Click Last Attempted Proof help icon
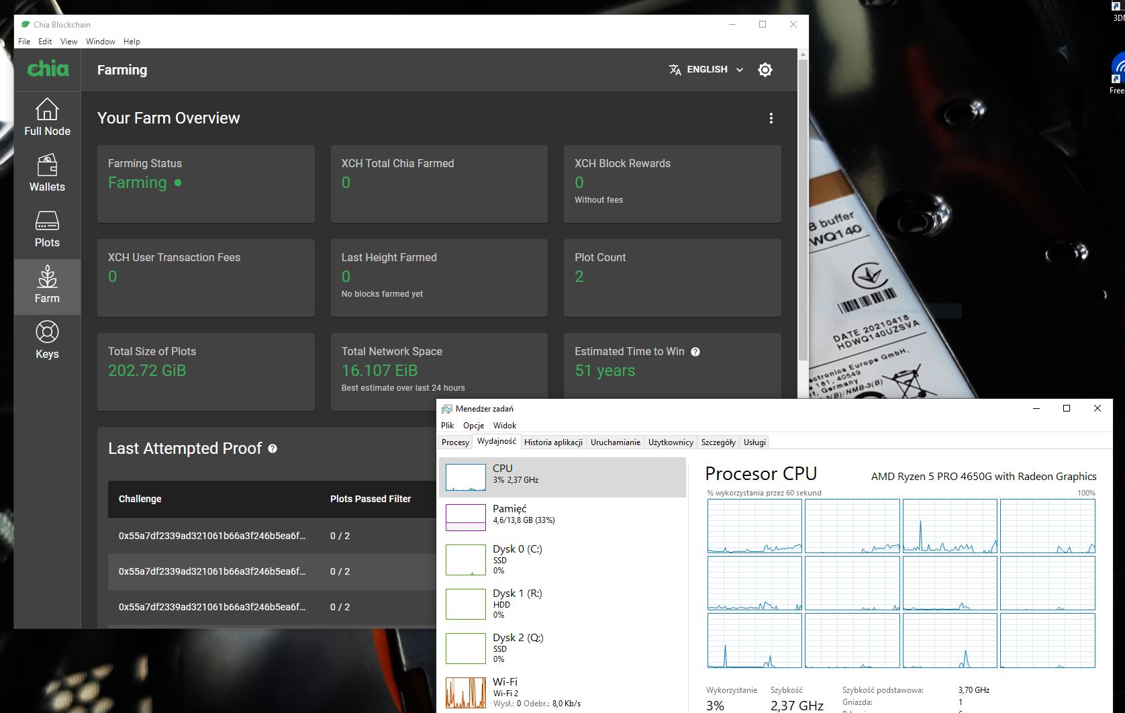This screenshot has width=1125, height=713. [x=273, y=448]
